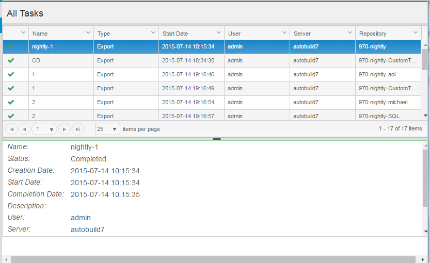
Task: Click details pane vertical scrollbar thumb
Action: [x=425, y=178]
